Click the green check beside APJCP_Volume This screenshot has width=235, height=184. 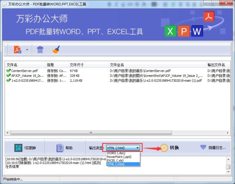pos(8,76)
